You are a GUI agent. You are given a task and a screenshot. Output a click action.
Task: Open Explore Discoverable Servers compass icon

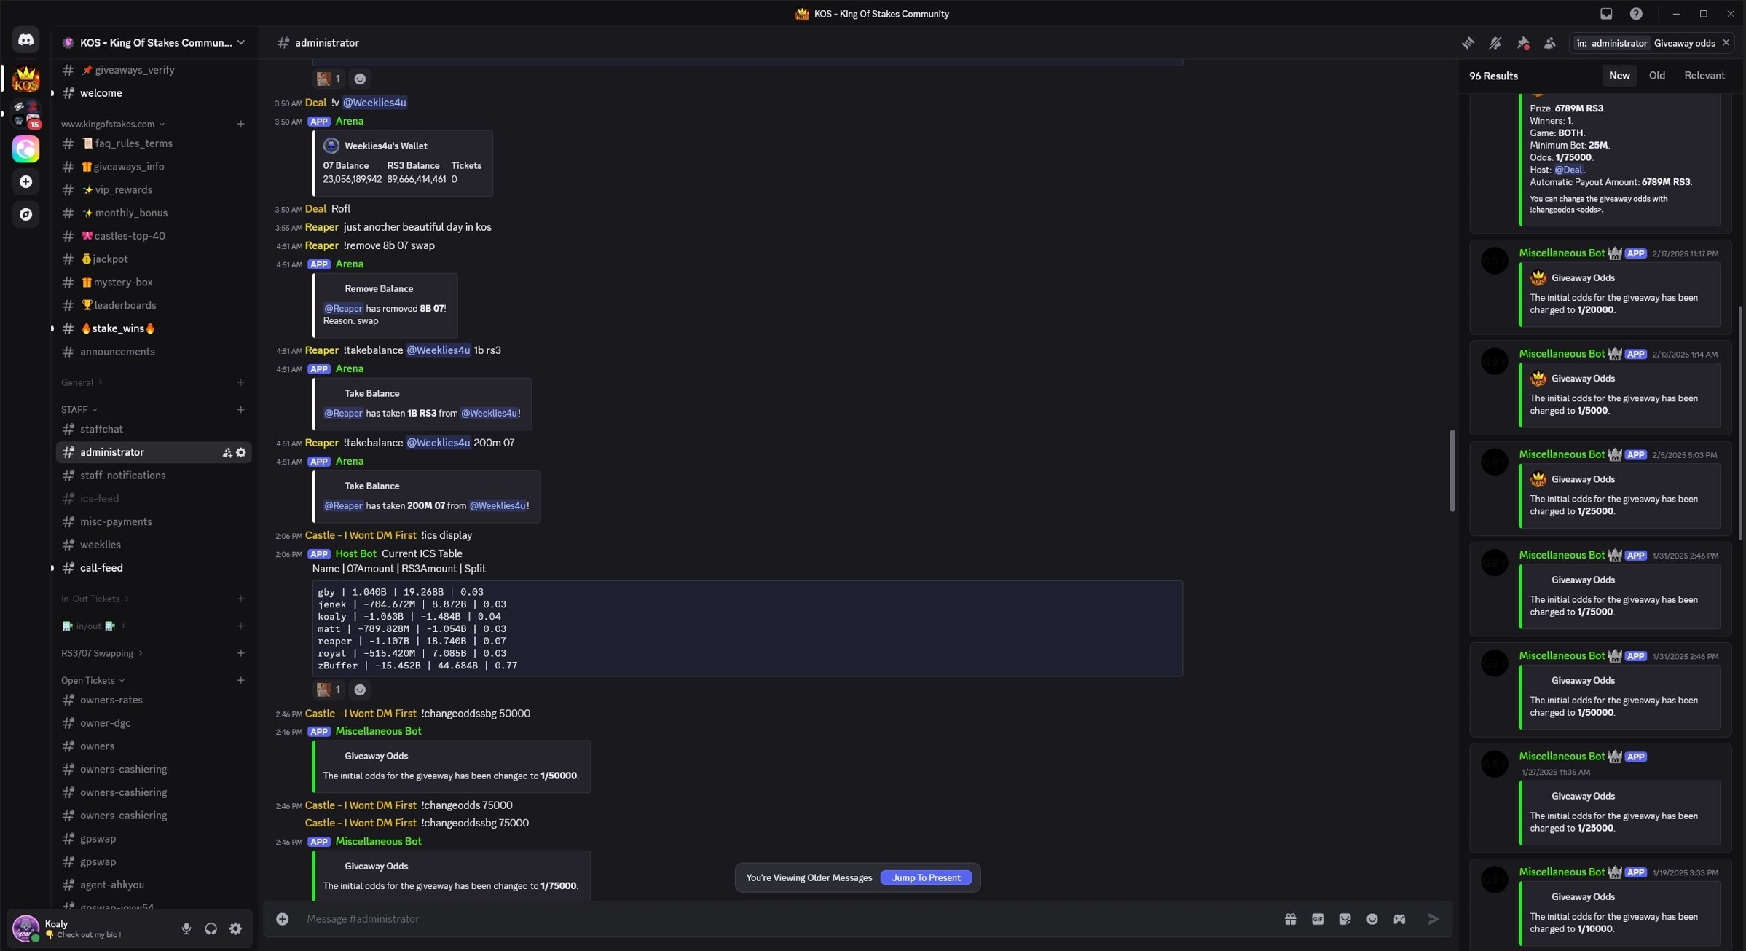click(x=25, y=214)
